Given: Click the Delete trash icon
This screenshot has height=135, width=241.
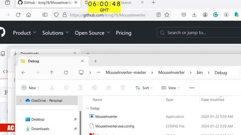Looking at the screenshot, I should (123, 88).
